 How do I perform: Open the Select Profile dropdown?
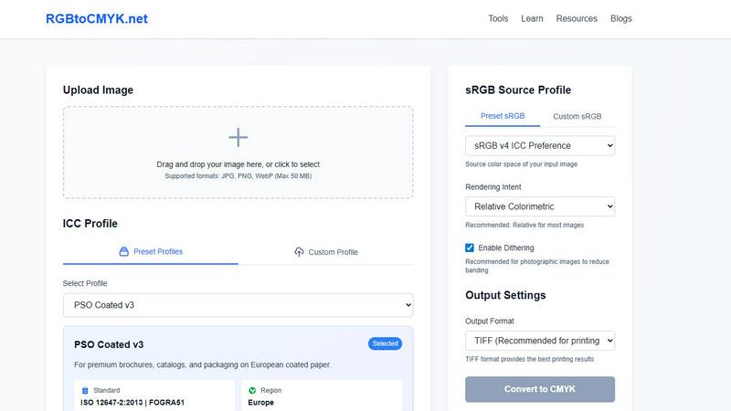238,305
